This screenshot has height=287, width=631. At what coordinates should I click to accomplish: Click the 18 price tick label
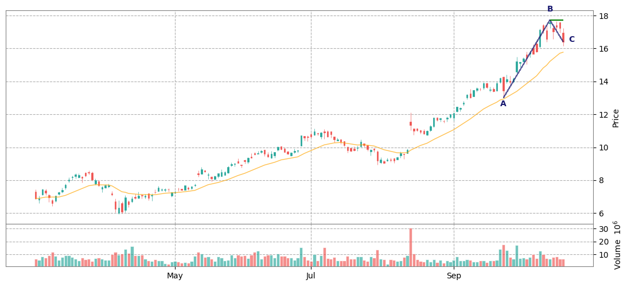click(603, 15)
